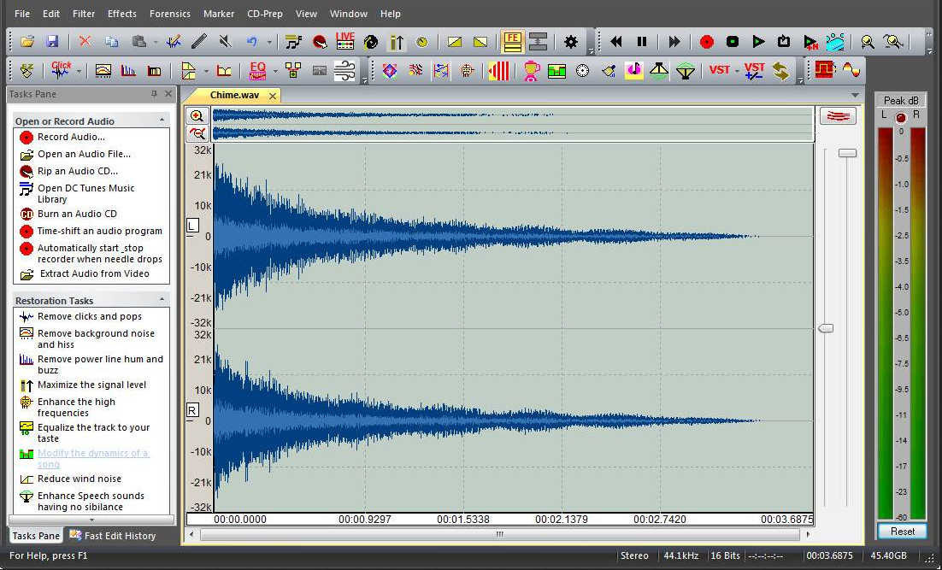Screen dimensions: 942x570
Task: Close the Chime.wav tab
Action: (273, 96)
